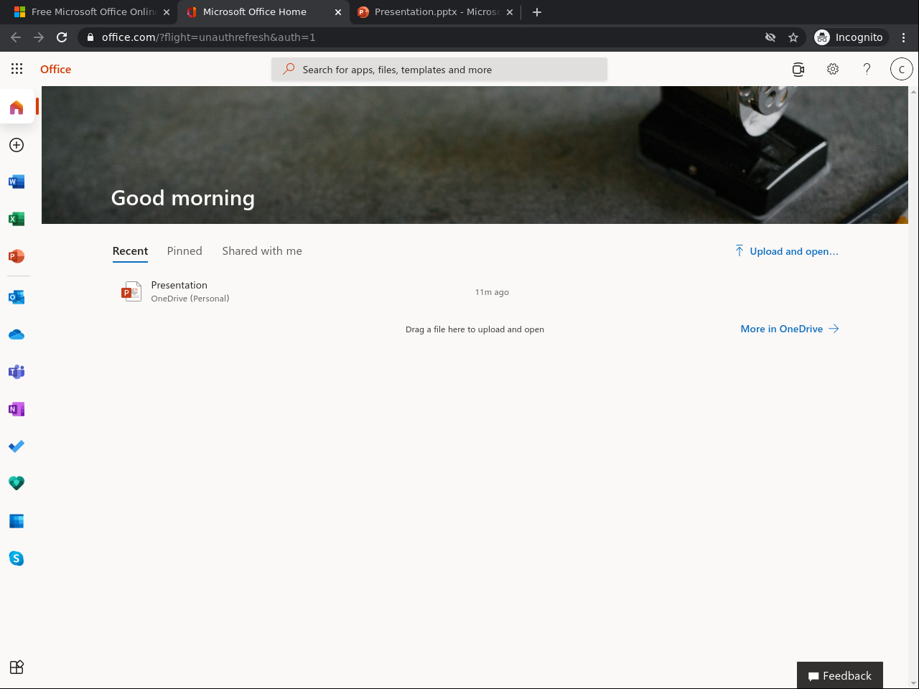Image resolution: width=919 pixels, height=689 pixels.
Task: Click Upload and open link
Action: 787,251
